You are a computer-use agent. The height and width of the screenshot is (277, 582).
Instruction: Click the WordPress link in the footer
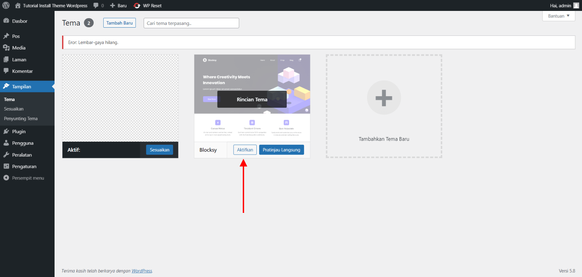click(x=142, y=271)
